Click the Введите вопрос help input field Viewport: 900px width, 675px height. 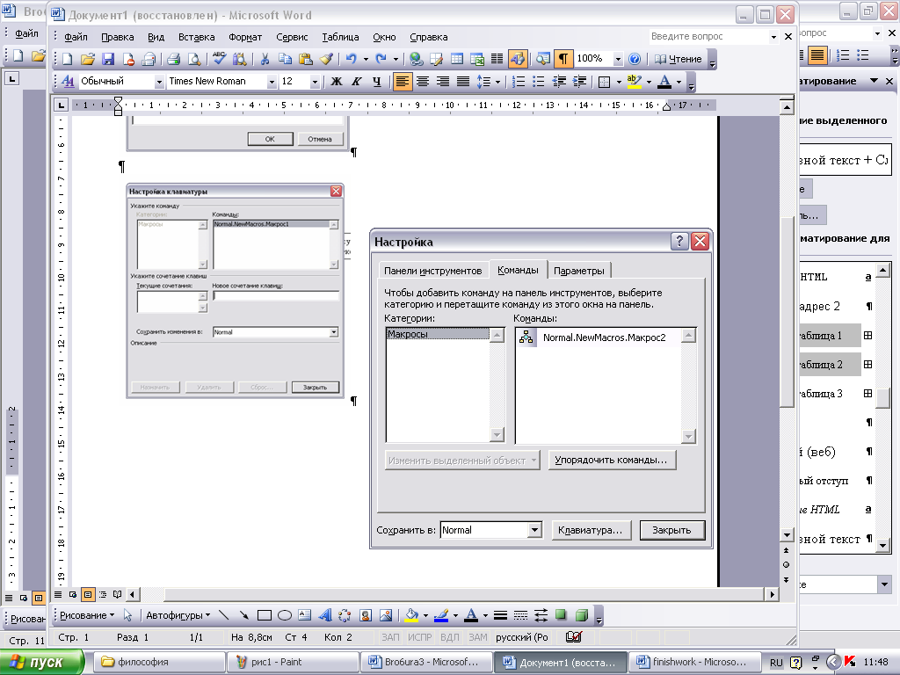click(709, 36)
